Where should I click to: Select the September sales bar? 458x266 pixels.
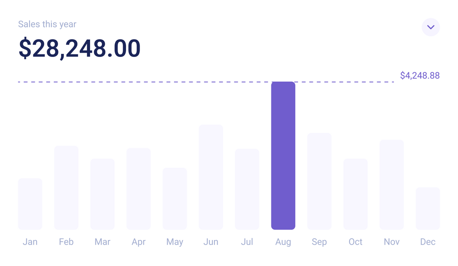tap(319, 181)
